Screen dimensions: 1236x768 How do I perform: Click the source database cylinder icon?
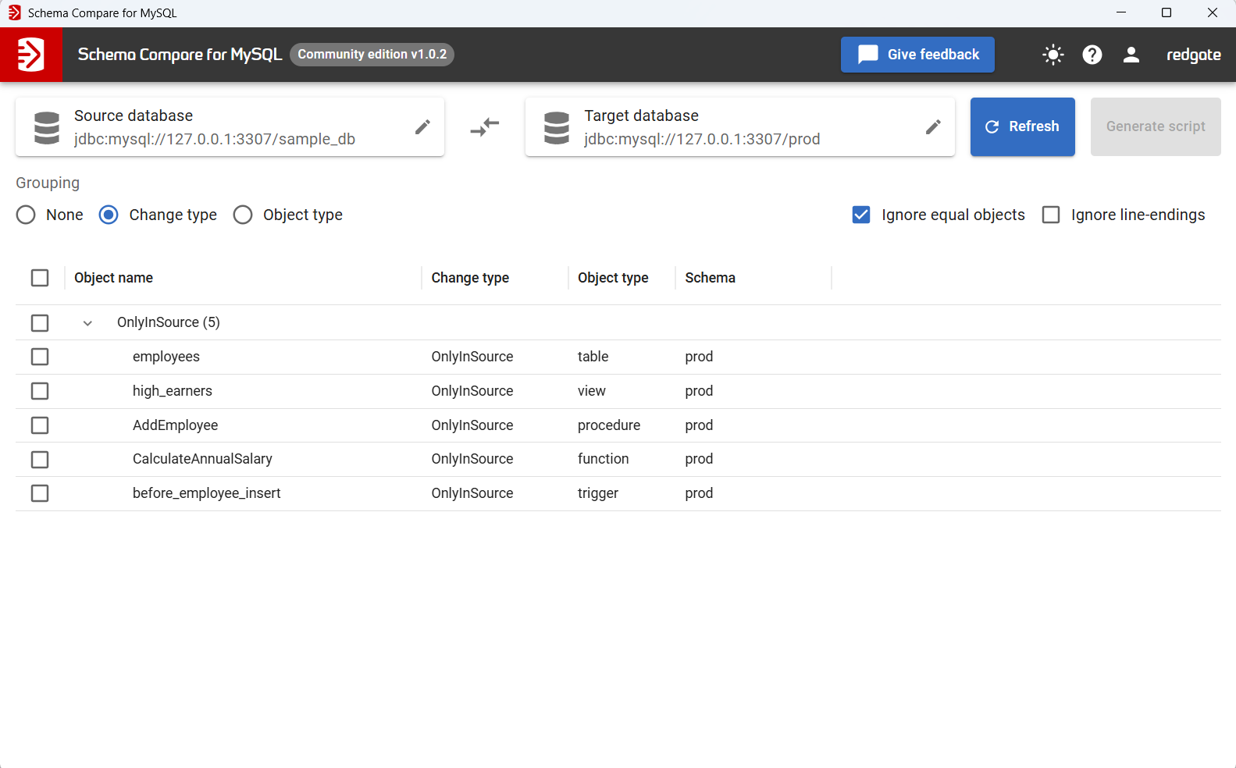[x=47, y=128]
